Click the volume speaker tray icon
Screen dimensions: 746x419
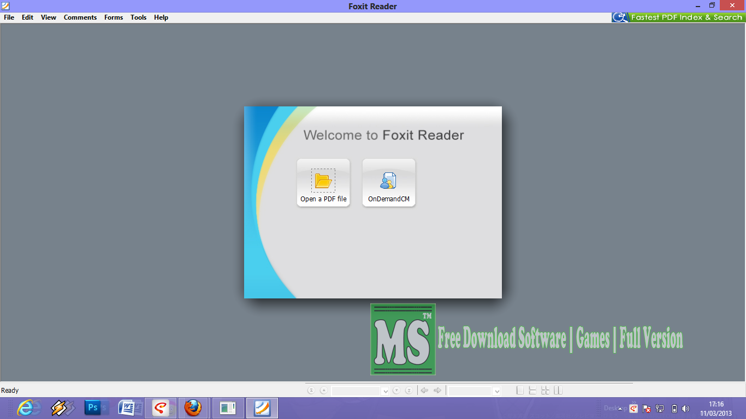[686, 408]
